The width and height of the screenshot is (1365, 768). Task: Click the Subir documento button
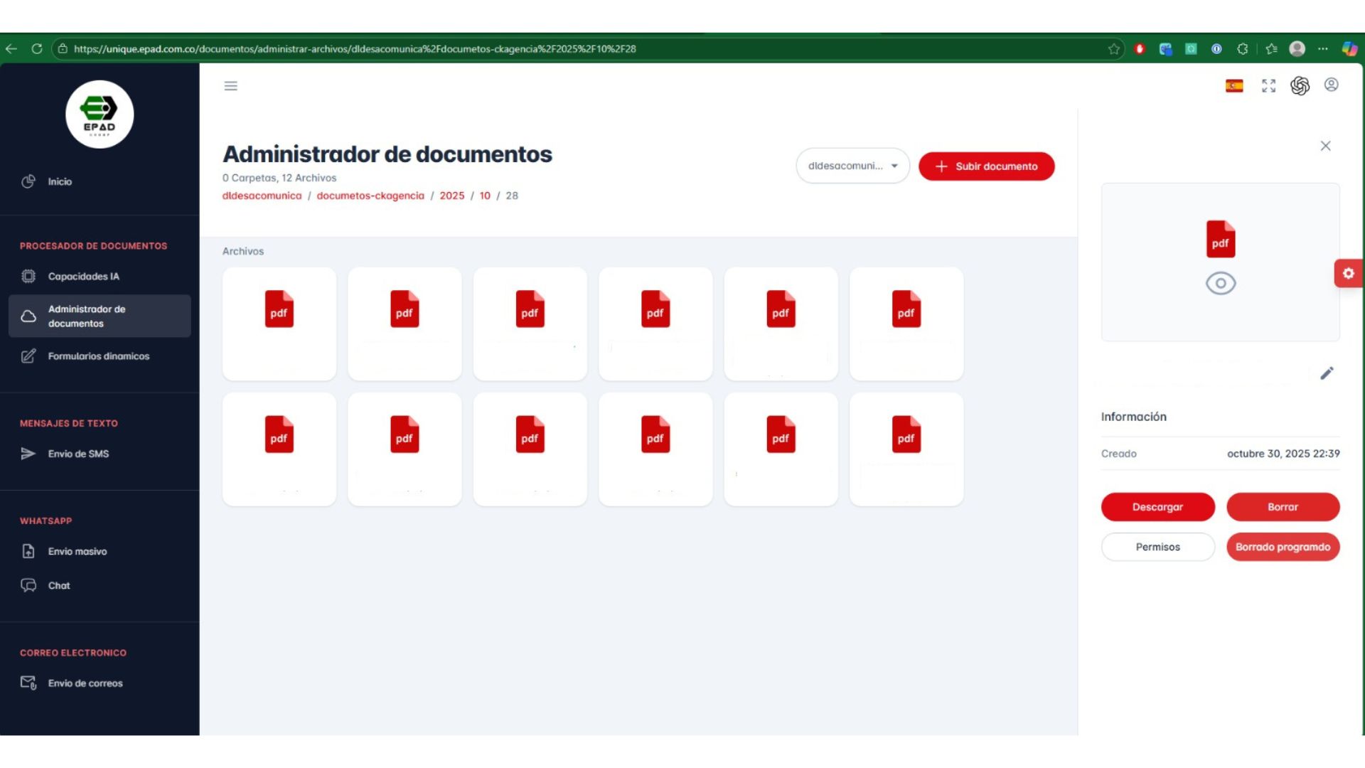coord(986,166)
